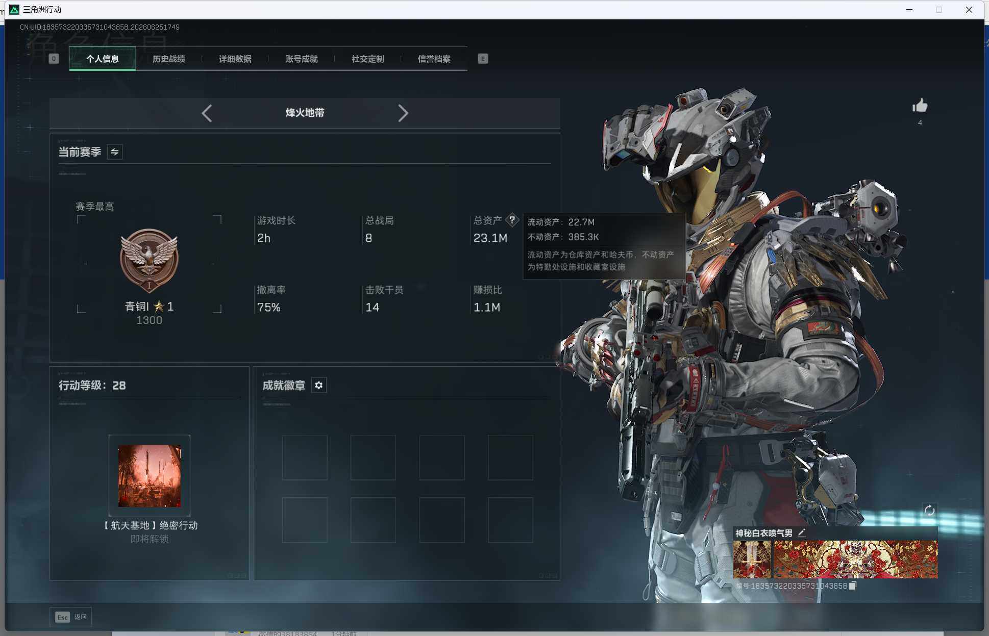Viewport: 989px width, 636px height.
Task: Go to the 社交定制 tab
Action: pyautogui.click(x=368, y=59)
